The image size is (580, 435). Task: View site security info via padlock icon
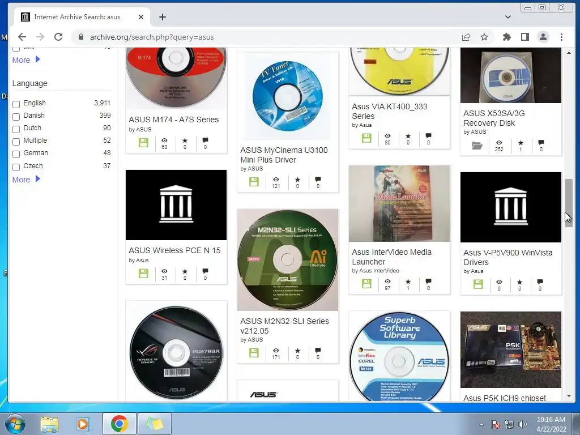(80, 37)
